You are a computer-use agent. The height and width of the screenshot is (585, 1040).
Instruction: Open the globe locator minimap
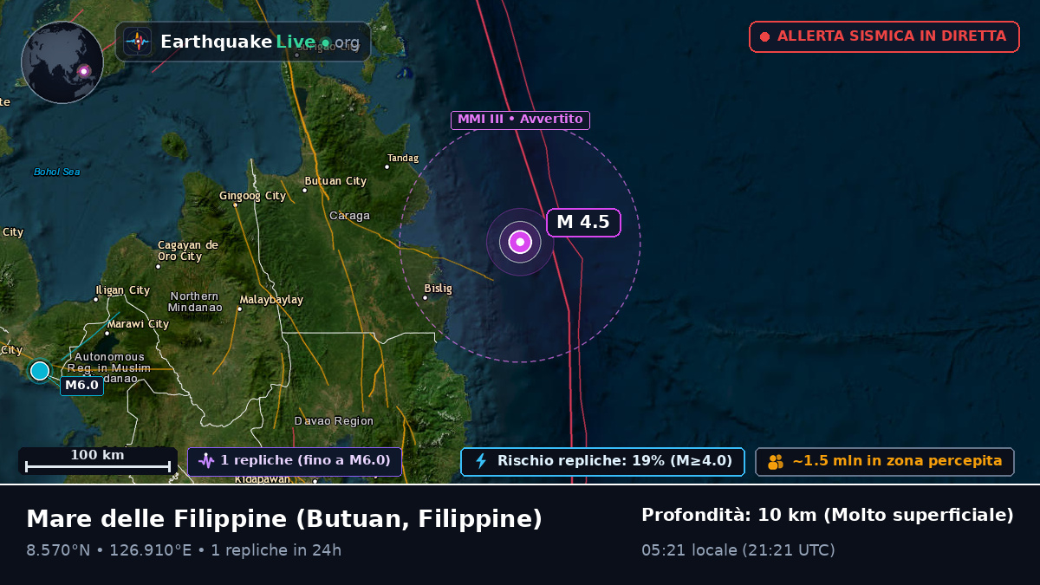(x=62, y=62)
